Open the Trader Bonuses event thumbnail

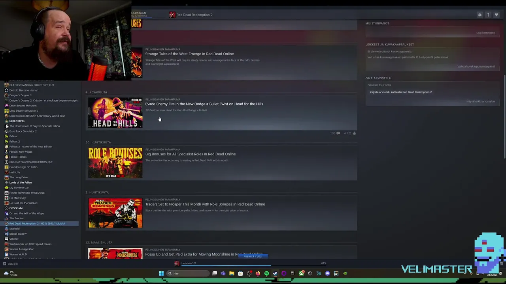click(x=115, y=213)
